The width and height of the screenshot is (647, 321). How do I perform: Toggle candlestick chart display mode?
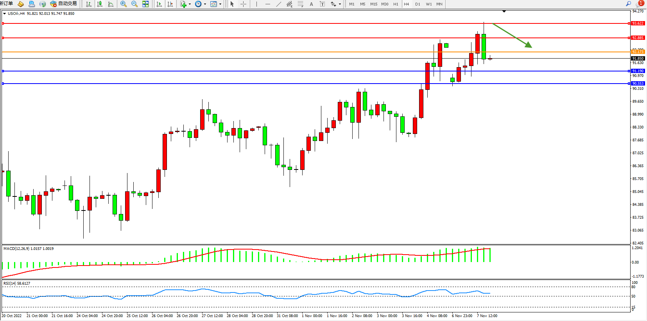pyautogui.click(x=100, y=4)
